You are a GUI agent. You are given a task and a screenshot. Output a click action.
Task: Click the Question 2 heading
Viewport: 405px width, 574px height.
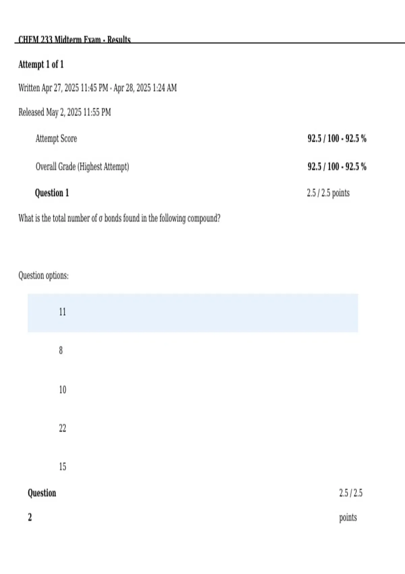[x=42, y=505]
